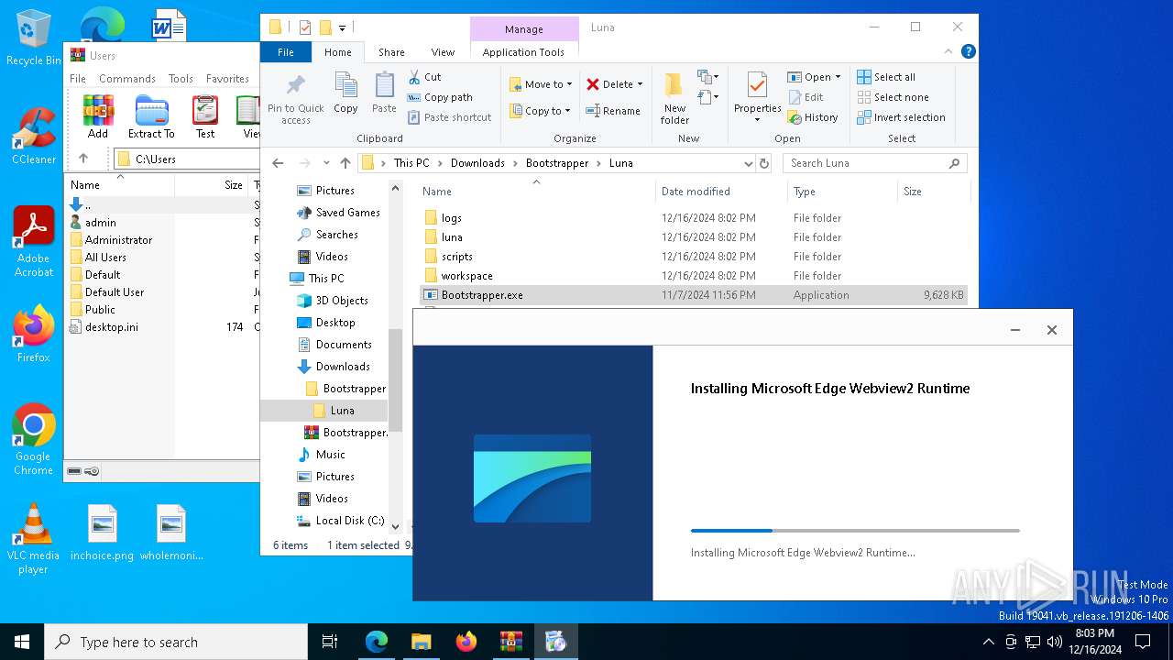Switch to the View ribbon tab
Image resolution: width=1173 pixels, height=660 pixels.
point(443,52)
